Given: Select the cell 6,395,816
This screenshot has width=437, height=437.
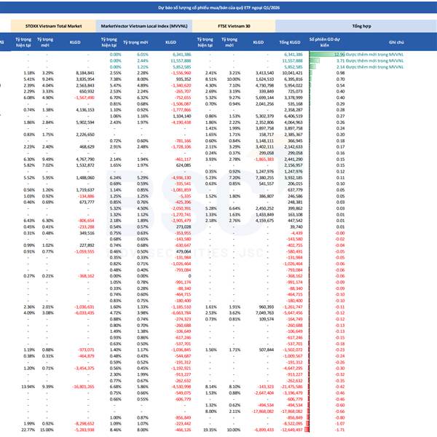Looking at the screenshot, I should [294, 79].
